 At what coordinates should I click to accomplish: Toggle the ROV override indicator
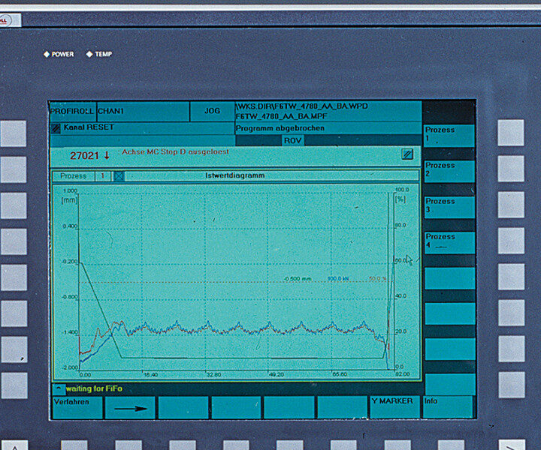tap(293, 140)
